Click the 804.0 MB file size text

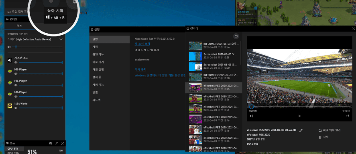[252, 144]
